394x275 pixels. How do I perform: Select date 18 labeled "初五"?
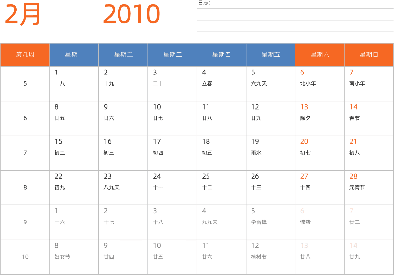(222, 153)
